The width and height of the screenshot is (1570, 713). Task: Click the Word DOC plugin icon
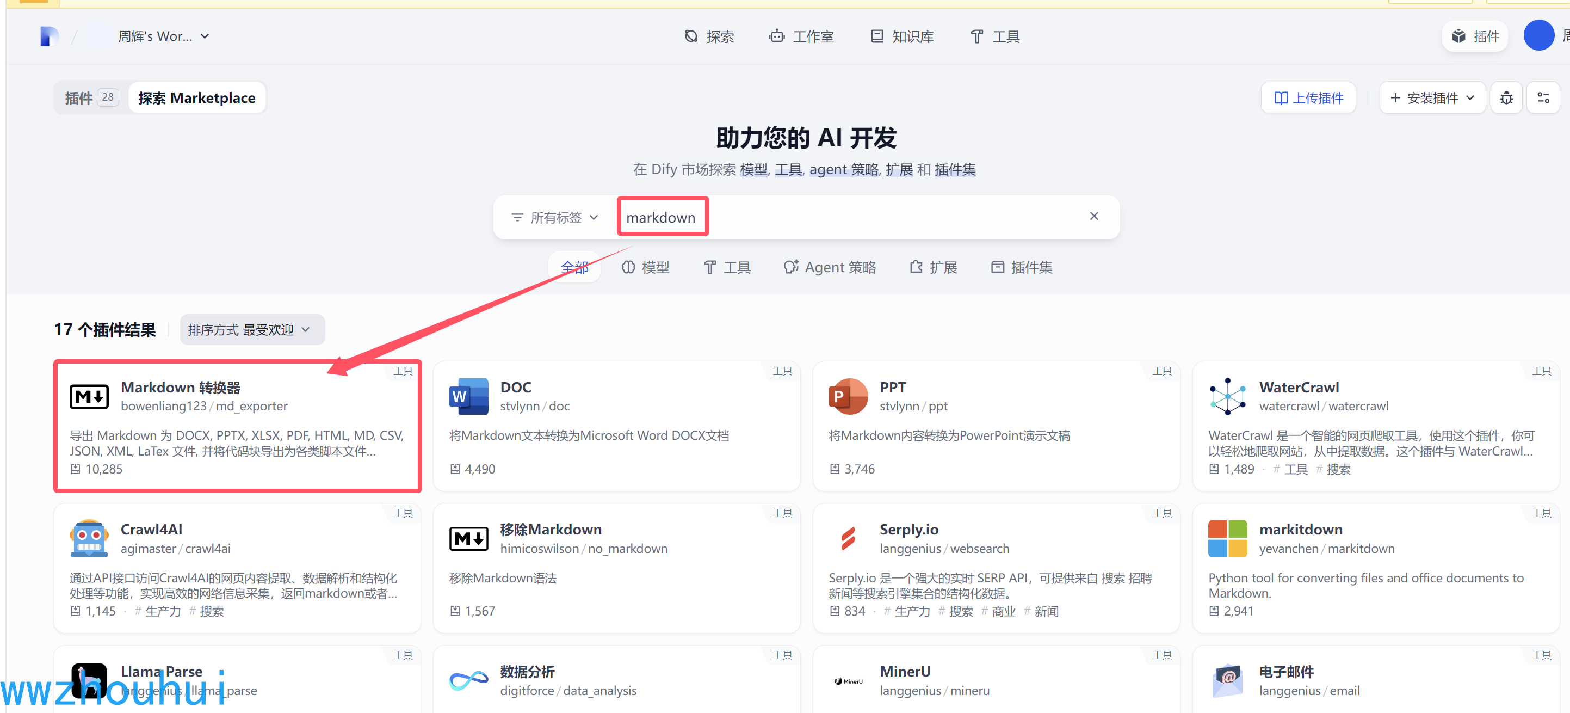pos(468,397)
